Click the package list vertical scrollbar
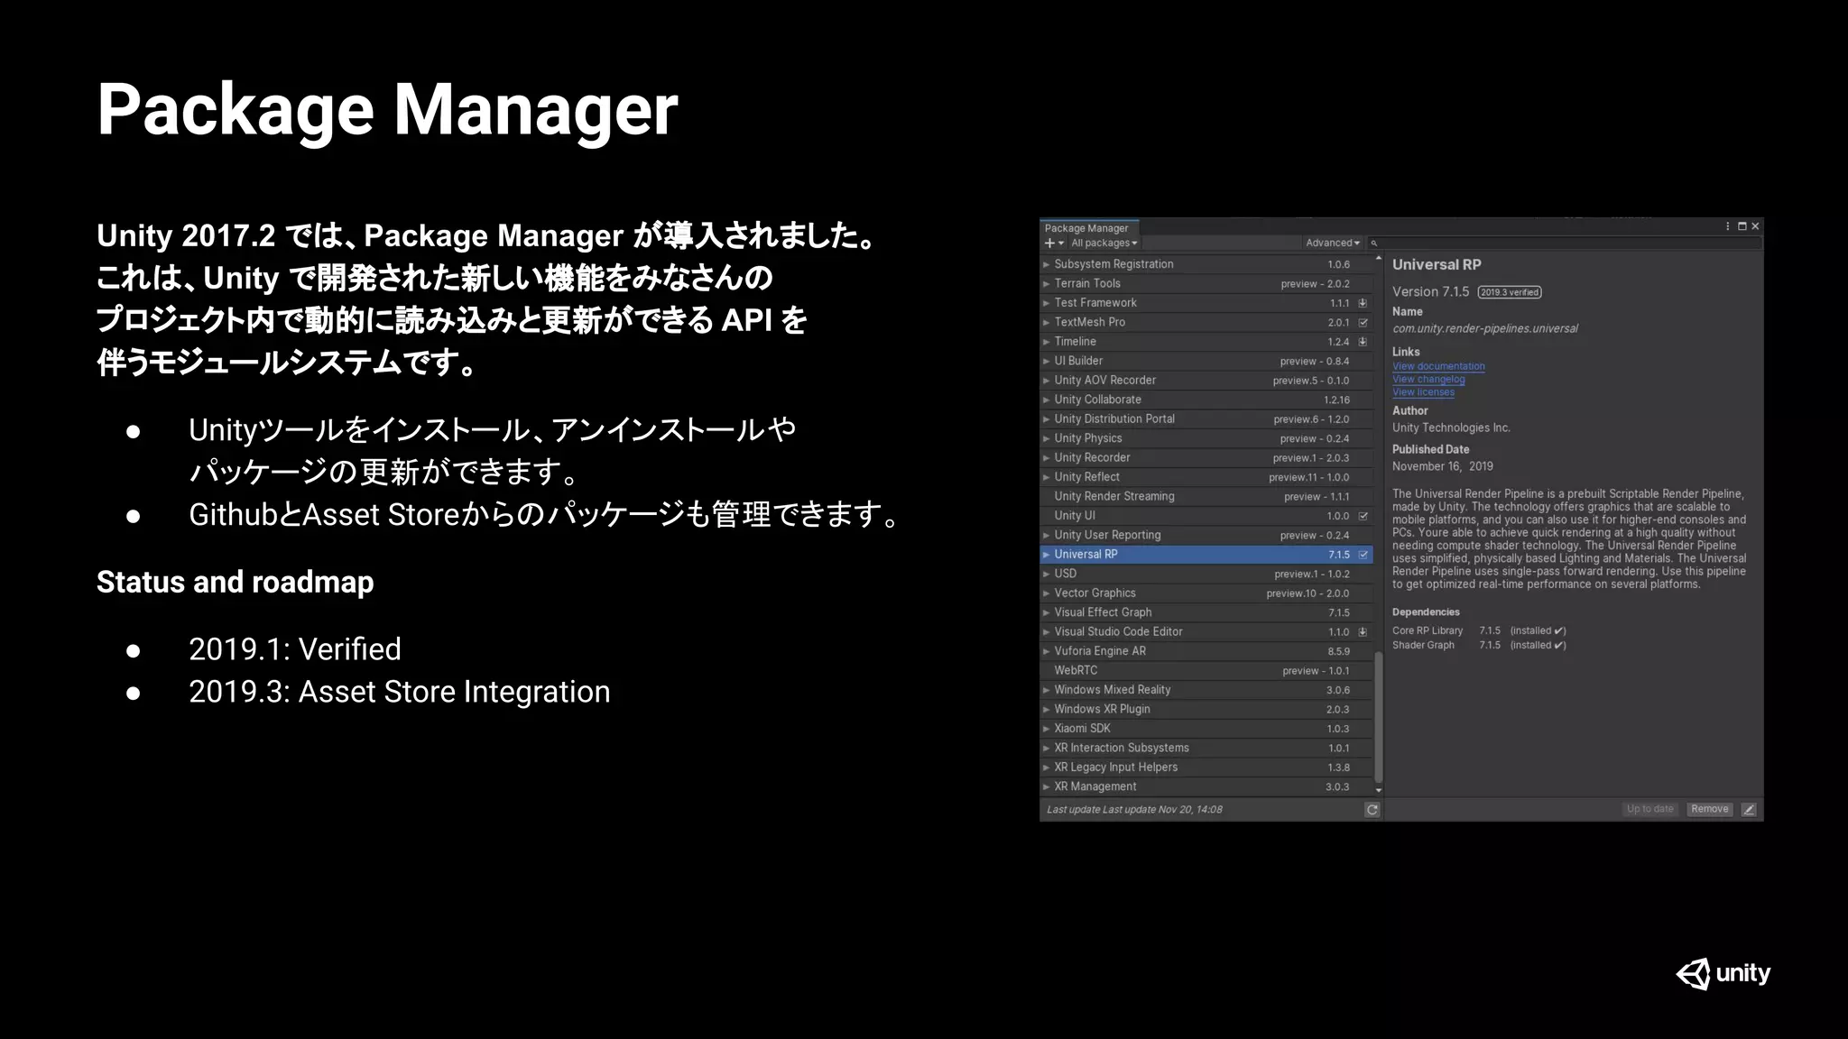The image size is (1848, 1039). tap(1378, 717)
